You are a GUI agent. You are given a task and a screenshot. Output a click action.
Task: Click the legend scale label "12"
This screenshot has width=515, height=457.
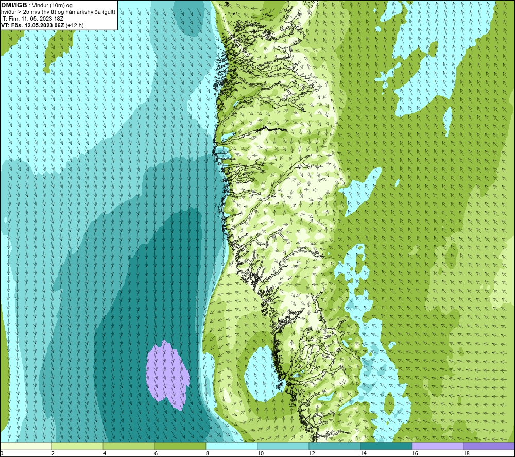point(312,453)
